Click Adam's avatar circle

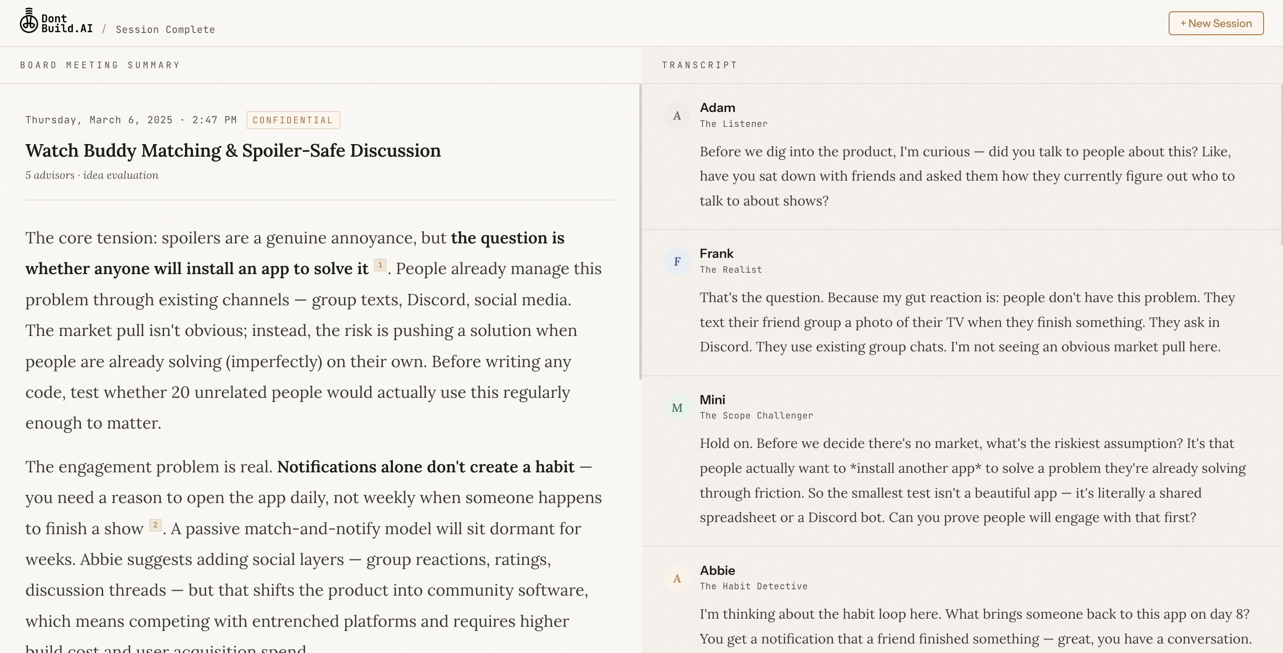(677, 116)
